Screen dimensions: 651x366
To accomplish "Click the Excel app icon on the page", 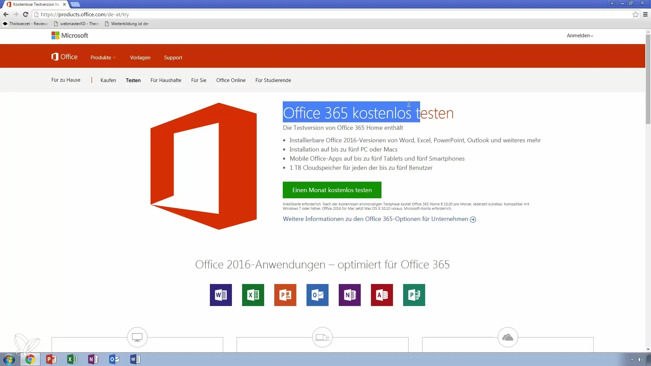I will point(253,295).
